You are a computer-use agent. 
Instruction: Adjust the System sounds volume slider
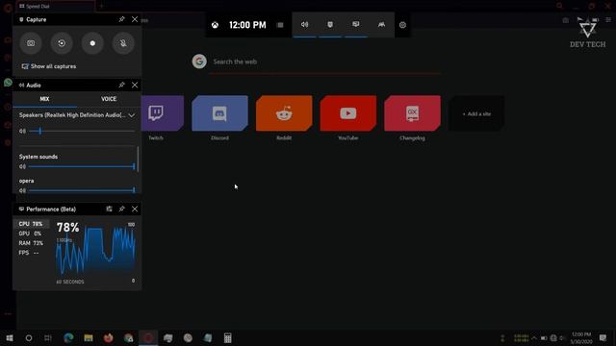coord(82,166)
